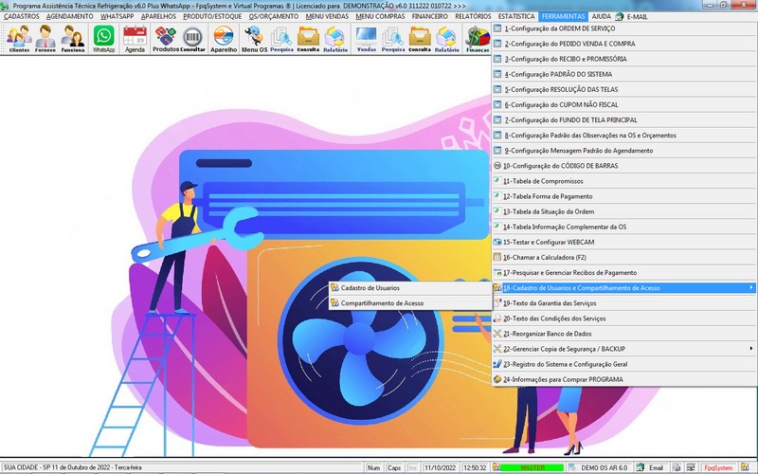Open the Clientes toolbar icon
The image size is (758, 474).
[19, 39]
